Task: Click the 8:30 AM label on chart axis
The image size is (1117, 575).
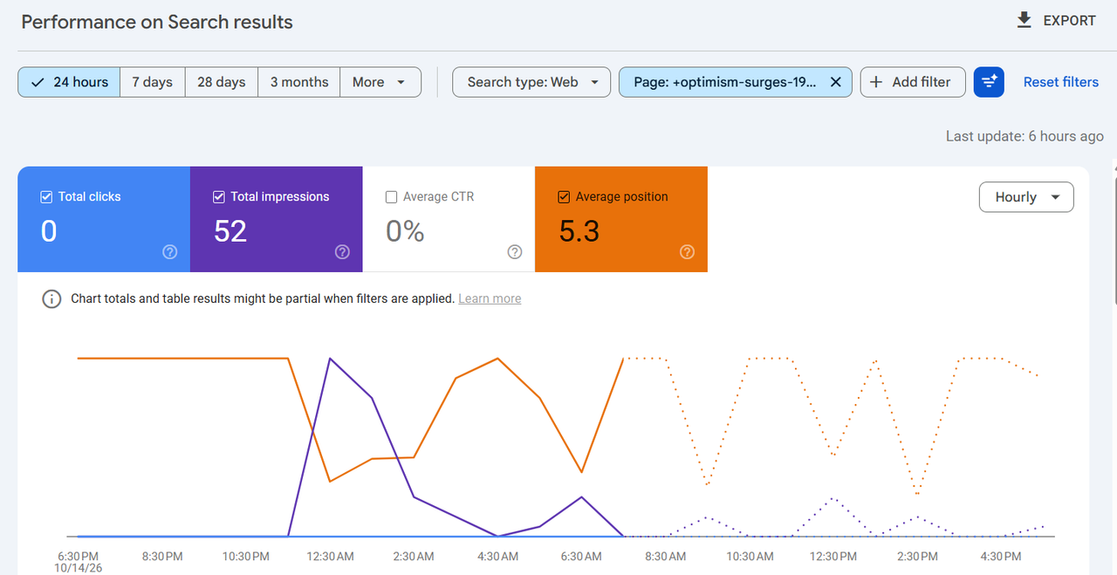Action: coord(665,557)
